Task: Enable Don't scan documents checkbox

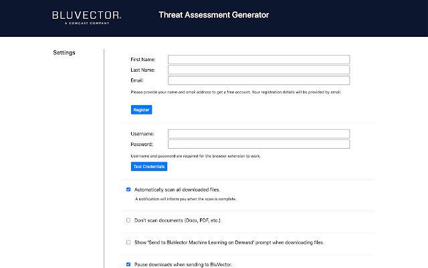Action: point(128,220)
